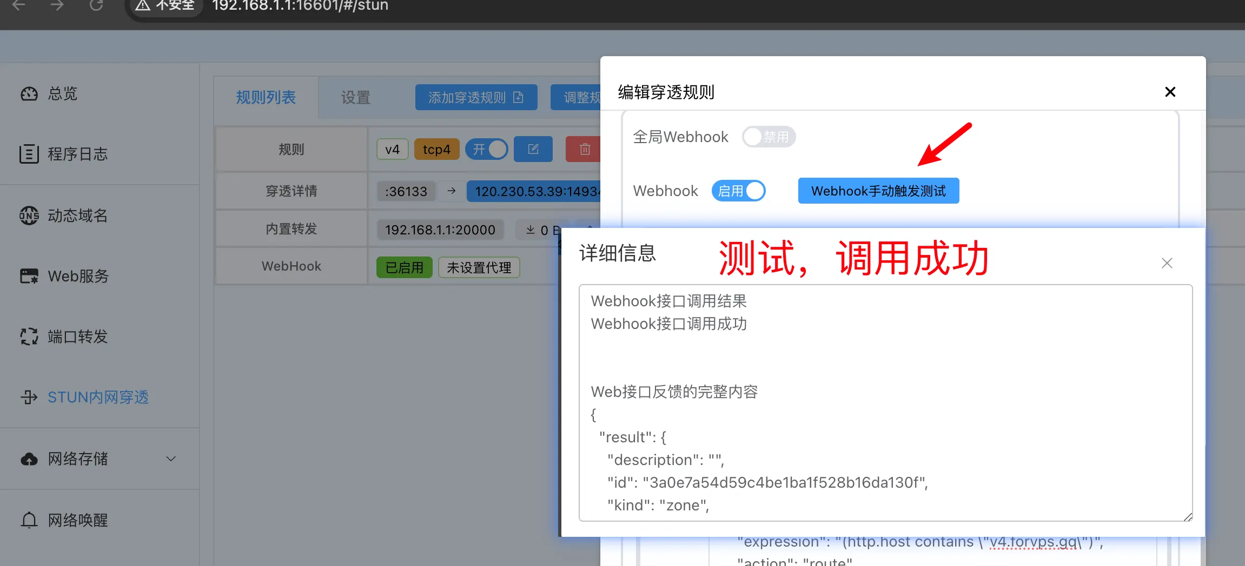The width and height of the screenshot is (1245, 566).
Task: Click the Wake-on-LAN (网络唤醒) bell icon
Action: point(29,520)
